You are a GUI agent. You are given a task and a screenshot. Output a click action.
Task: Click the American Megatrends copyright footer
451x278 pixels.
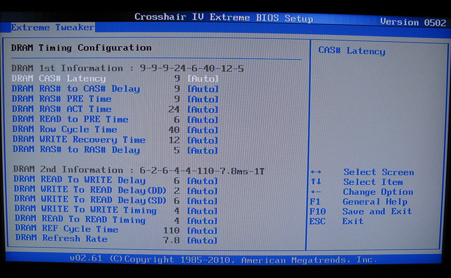pos(223,259)
